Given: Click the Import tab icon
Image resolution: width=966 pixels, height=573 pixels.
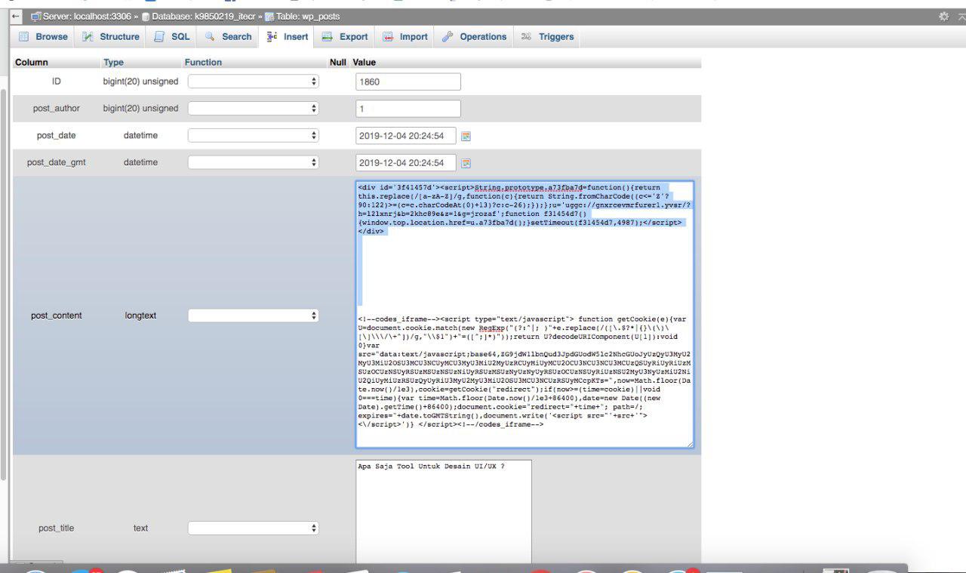Looking at the screenshot, I should pyautogui.click(x=388, y=36).
